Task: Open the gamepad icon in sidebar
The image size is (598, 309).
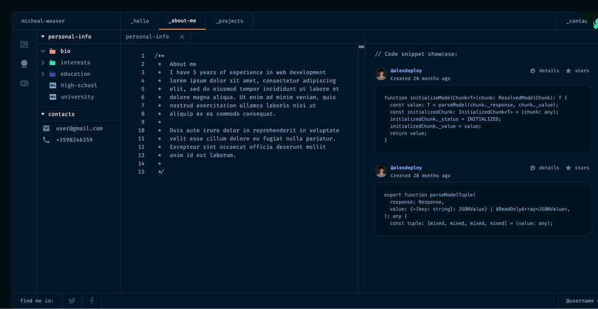Action: (24, 84)
